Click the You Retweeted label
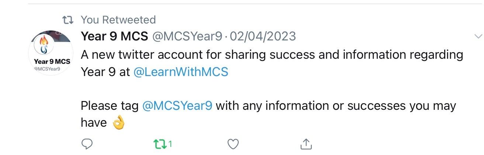Screen dimensions: 484x155 (118, 19)
